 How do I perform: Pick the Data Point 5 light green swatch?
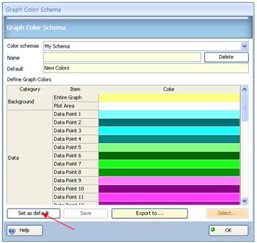169,147
